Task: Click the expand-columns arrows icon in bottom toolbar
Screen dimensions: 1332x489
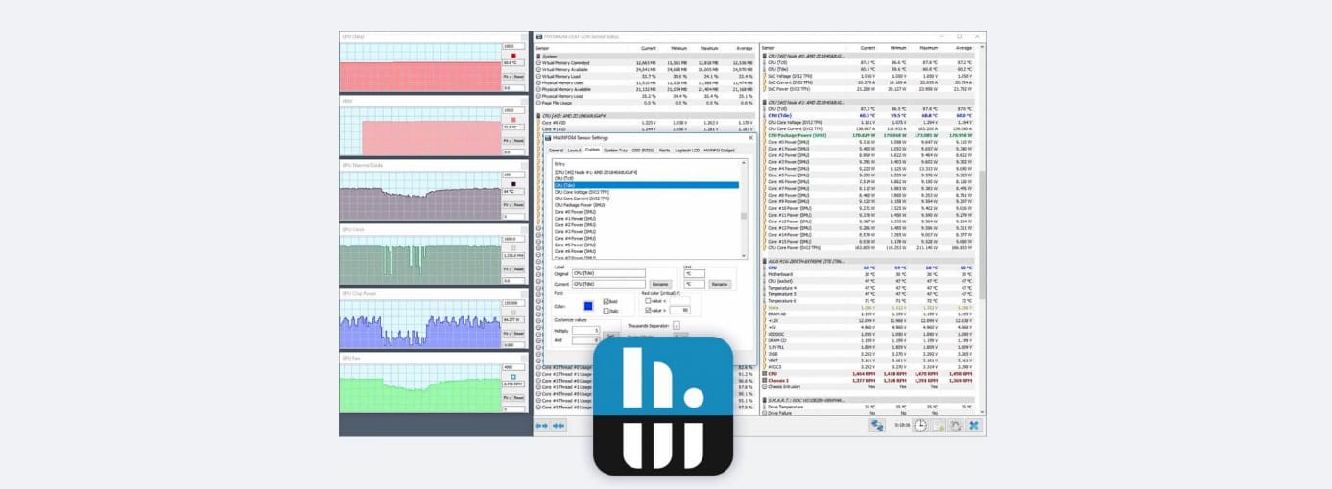Action: coord(542,424)
